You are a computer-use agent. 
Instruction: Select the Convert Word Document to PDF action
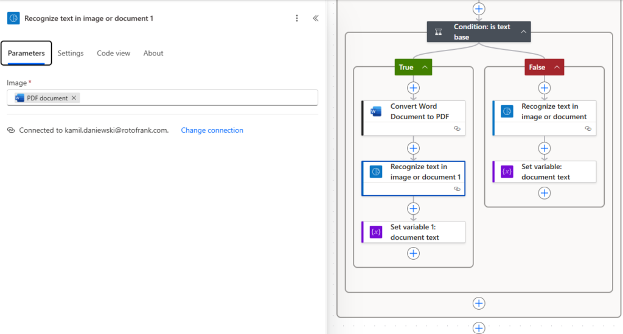point(413,118)
